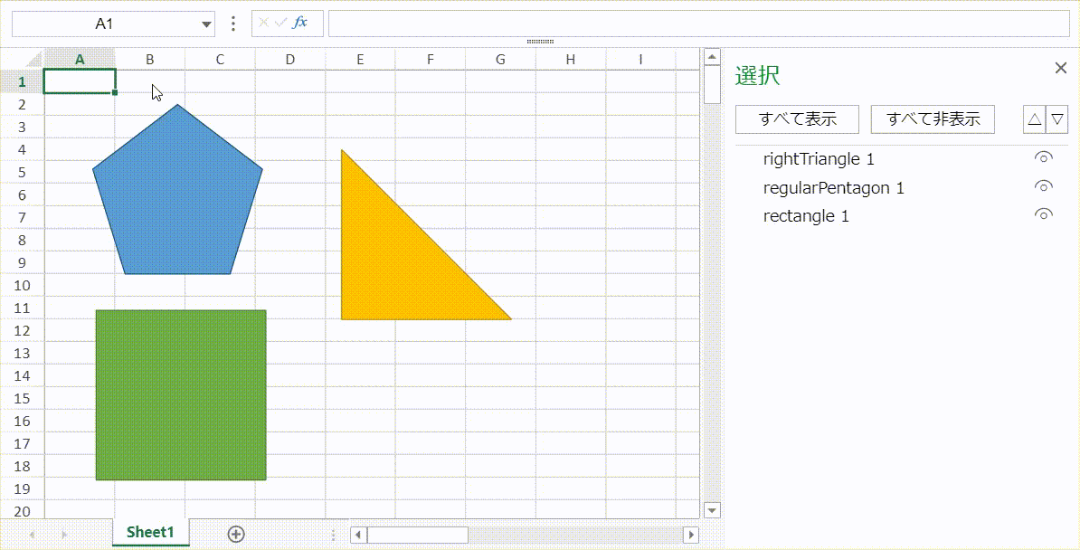
Task: Move selected shape down with triangle button
Action: click(1057, 119)
